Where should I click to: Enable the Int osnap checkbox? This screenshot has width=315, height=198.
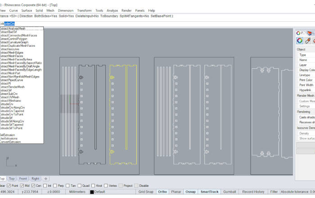coord(45,185)
